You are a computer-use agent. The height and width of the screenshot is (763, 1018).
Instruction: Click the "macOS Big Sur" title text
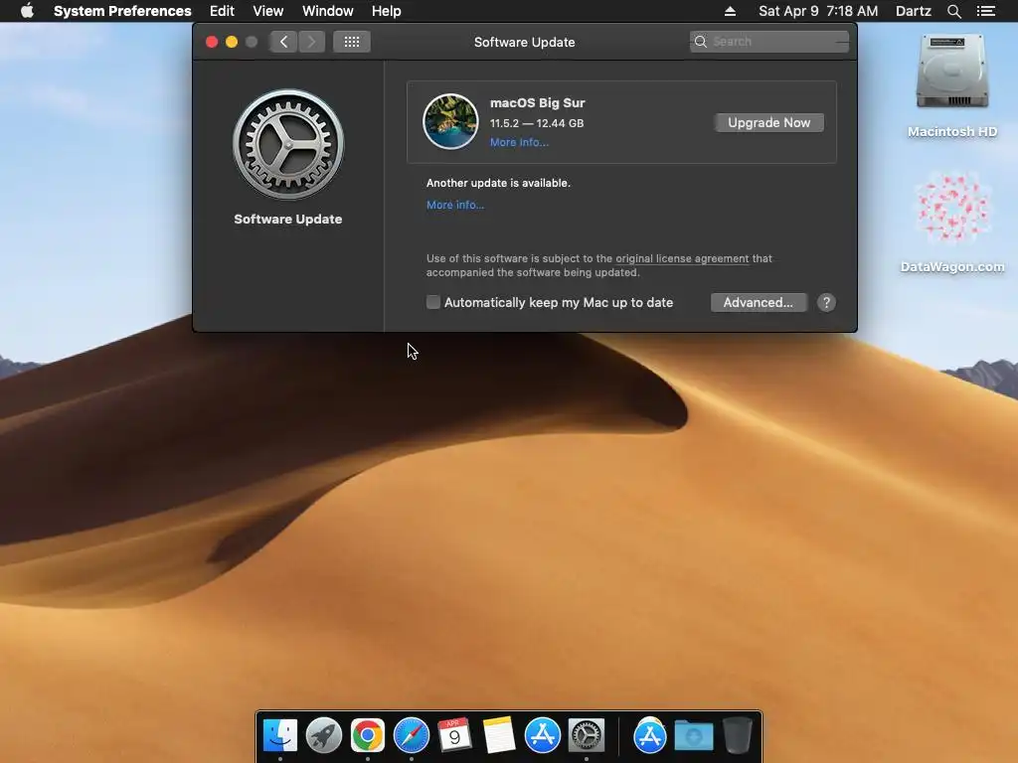[538, 102]
